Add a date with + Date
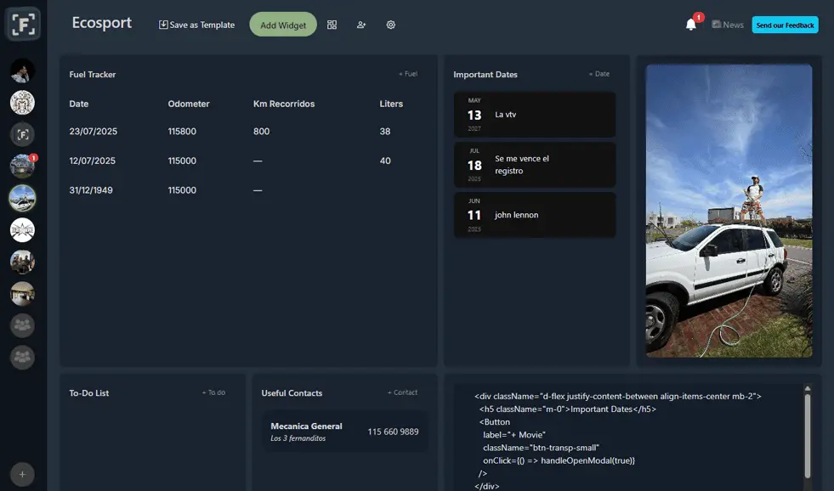Screen dimensions: 834x491 tap(599, 74)
